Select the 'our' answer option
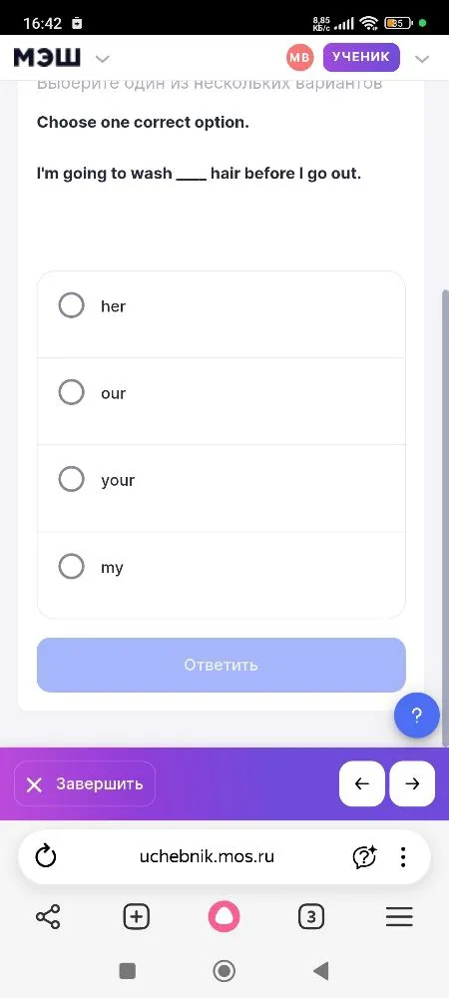This screenshot has height=998, width=449. click(222, 401)
